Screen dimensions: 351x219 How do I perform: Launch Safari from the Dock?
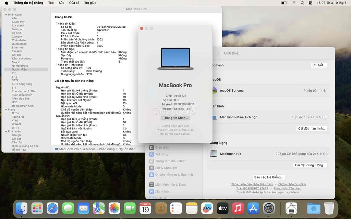click(52, 208)
